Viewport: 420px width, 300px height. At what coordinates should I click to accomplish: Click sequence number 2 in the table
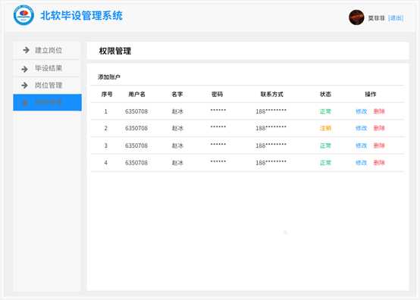click(106, 128)
